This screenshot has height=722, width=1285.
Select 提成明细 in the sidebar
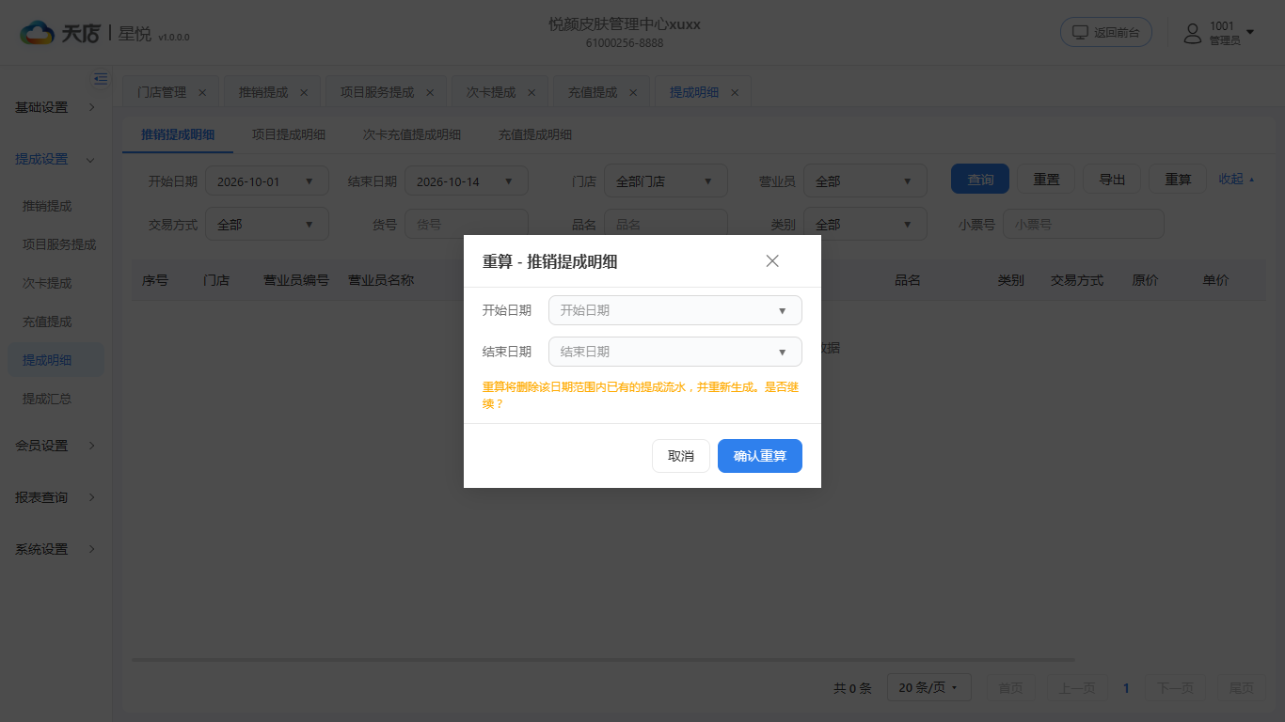click(x=56, y=360)
